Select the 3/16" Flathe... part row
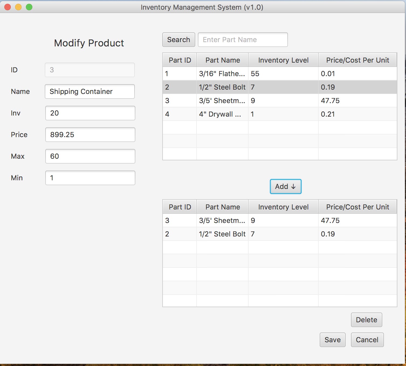Viewport: 406px width, 366px height. tap(280, 74)
